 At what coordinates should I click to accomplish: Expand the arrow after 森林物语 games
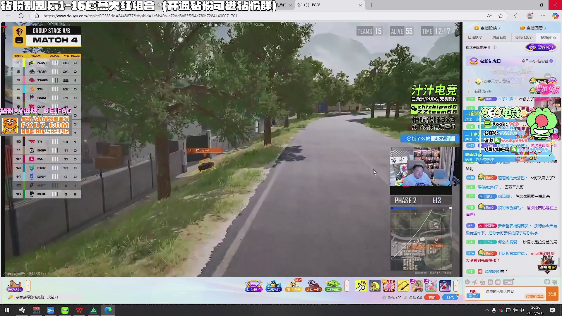coord(347,286)
